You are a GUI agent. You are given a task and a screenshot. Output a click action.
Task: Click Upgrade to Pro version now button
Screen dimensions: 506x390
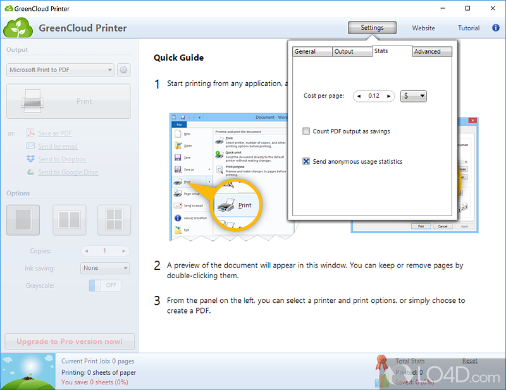70,341
